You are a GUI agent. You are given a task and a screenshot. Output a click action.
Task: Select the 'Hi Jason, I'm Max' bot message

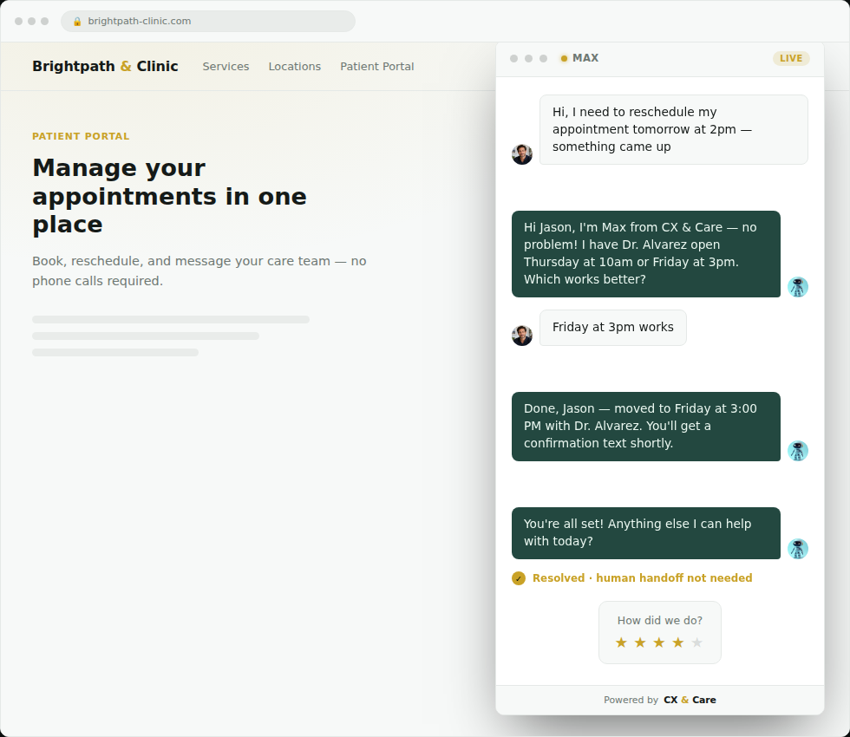(646, 253)
